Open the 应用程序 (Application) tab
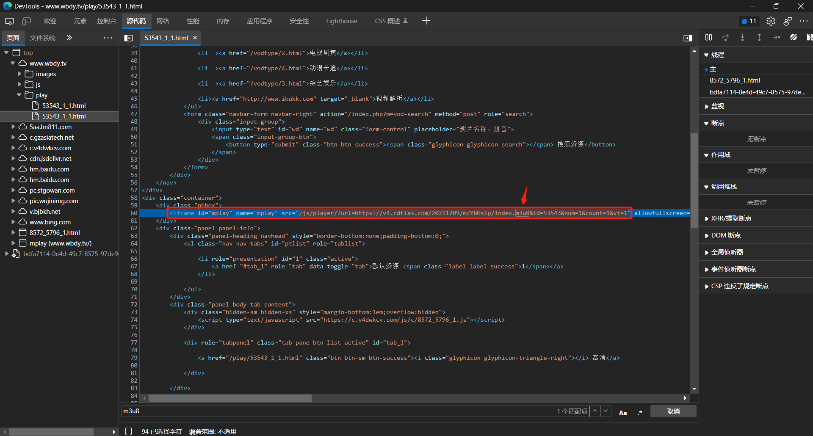The image size is (813, 436). pos(260,21)
